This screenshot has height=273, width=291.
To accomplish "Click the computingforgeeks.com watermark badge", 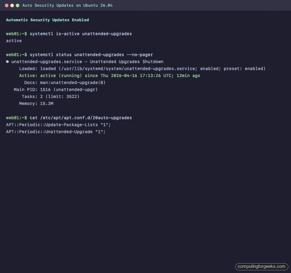I will click(262, 267).
